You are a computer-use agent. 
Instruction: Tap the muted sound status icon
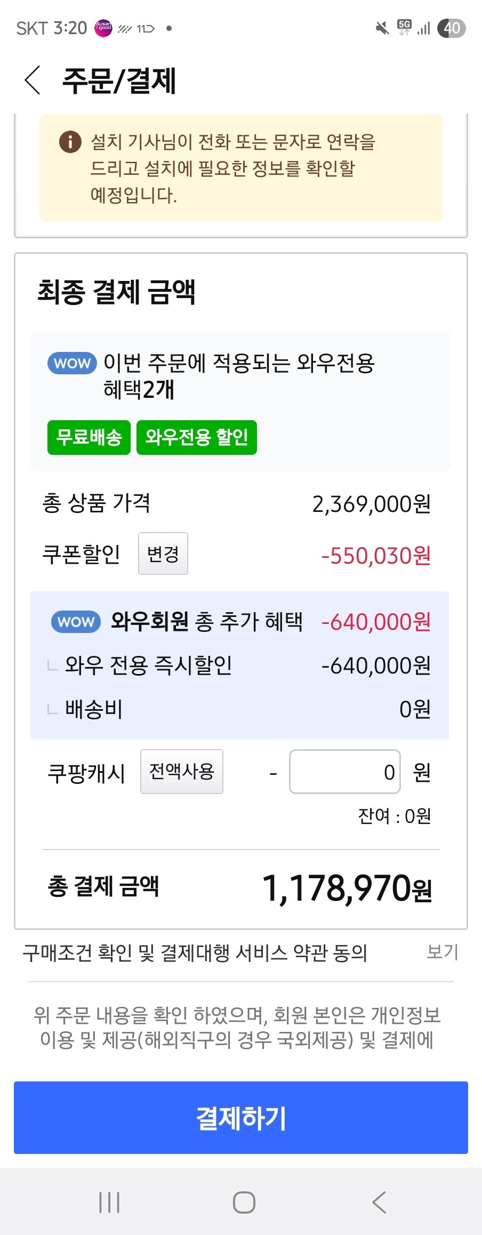pos(382,28)
